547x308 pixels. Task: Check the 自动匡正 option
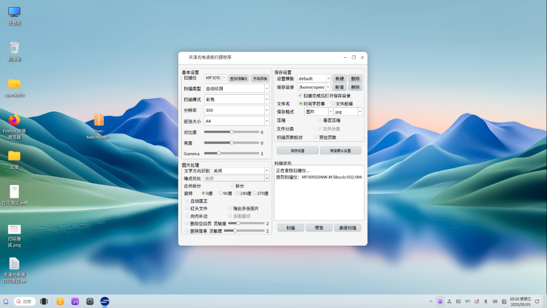point(187,201)
